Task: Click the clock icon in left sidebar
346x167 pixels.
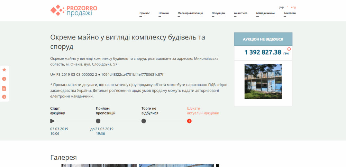Action: 4,97
